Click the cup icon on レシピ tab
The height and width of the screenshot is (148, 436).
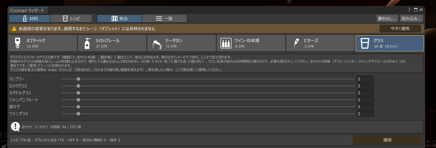[x=65, y=18]
